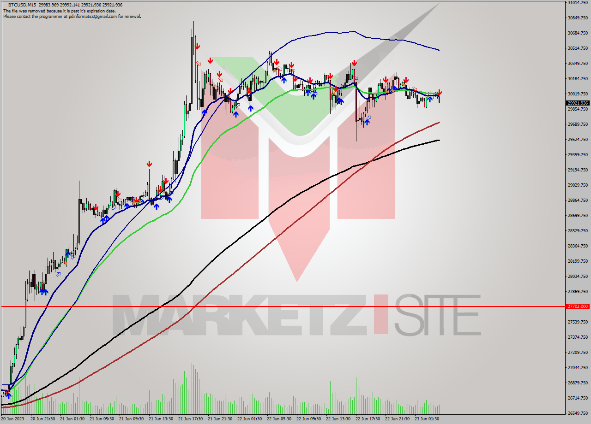Click the 28529.750 price axis label
This screenshot has height=424, width=591.
578,231
